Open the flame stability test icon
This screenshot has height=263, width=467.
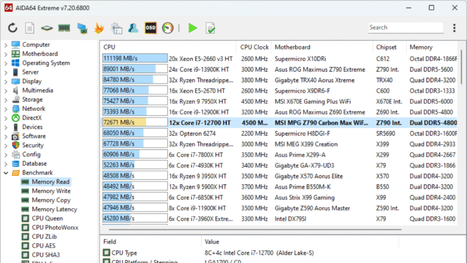click(99, 28)
